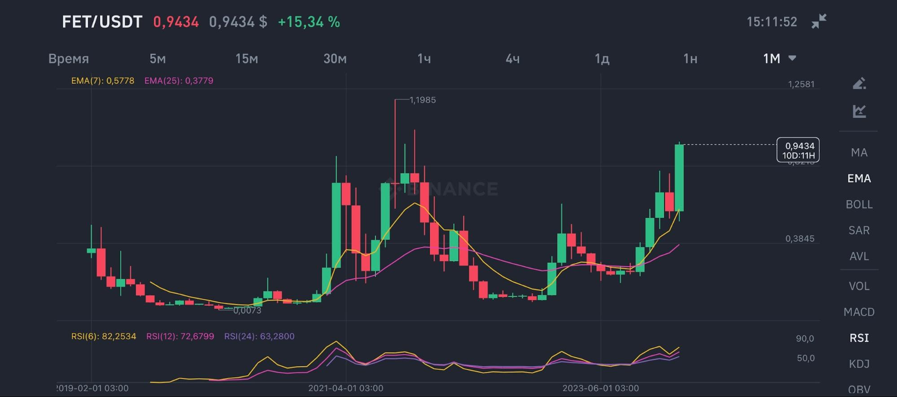Click the RSI(12): 72,6799 label
The height and width of the screenshot is (397, 897).
[180, 336]
